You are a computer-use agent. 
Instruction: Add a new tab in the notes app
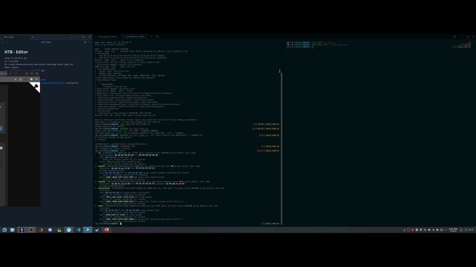pos(33,37)
